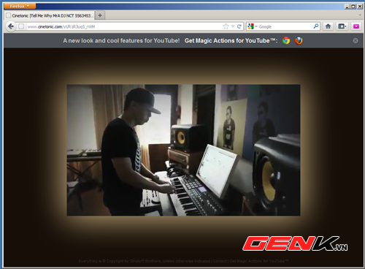Reload the current page
The height and width of the screenshot is (269, 365).
point(239,26)
